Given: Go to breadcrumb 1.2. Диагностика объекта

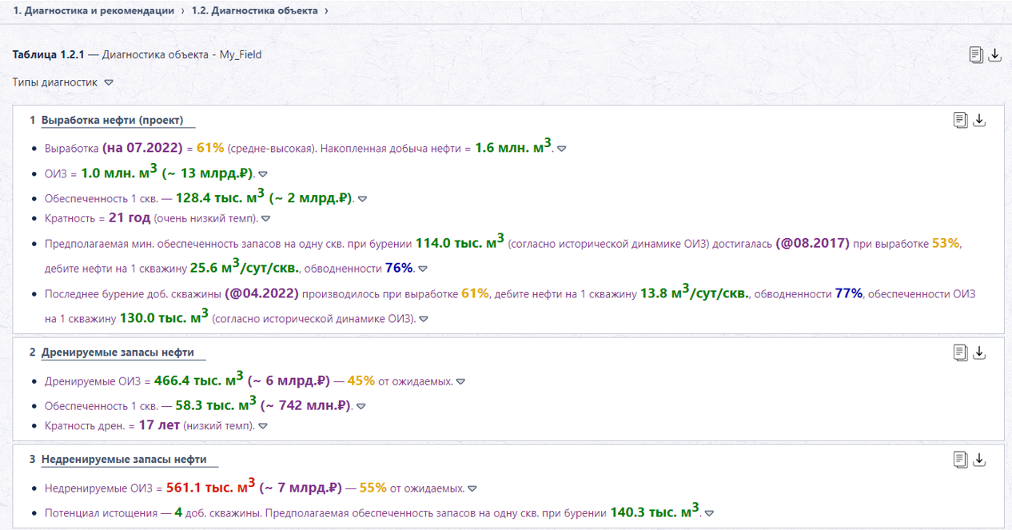Looking at the screenshot, I should 254,11.
